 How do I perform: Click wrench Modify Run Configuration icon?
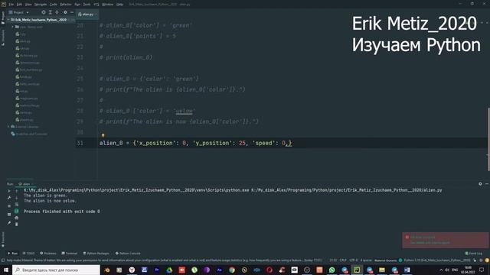9,198
